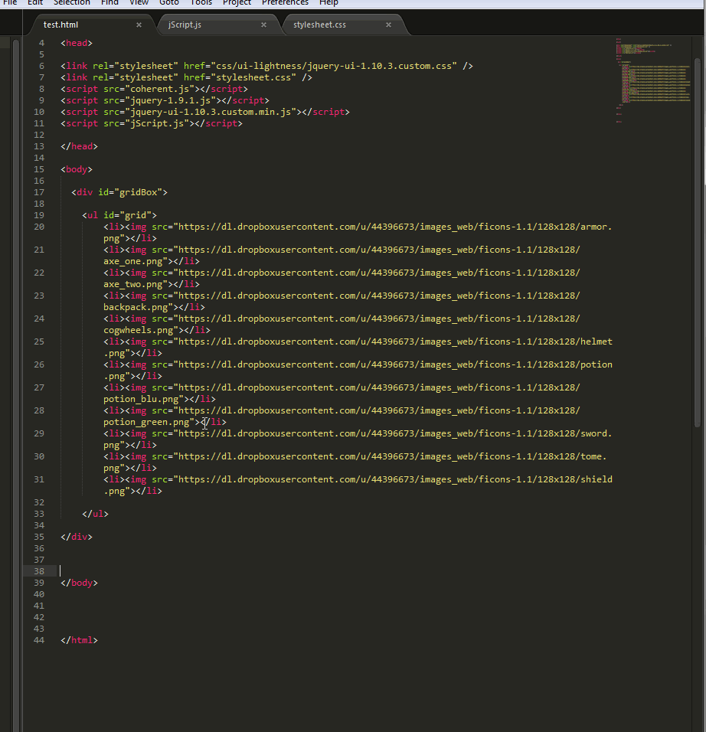
Task: Open the Goto menu
Action: point(168,3)
